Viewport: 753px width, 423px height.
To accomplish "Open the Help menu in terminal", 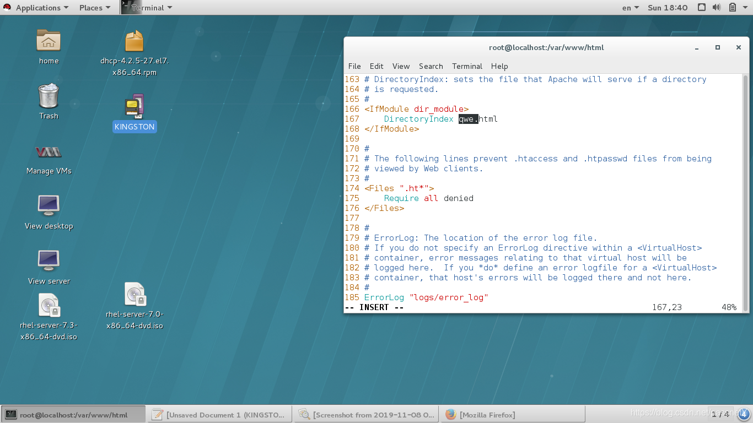I will pos(499,66).
